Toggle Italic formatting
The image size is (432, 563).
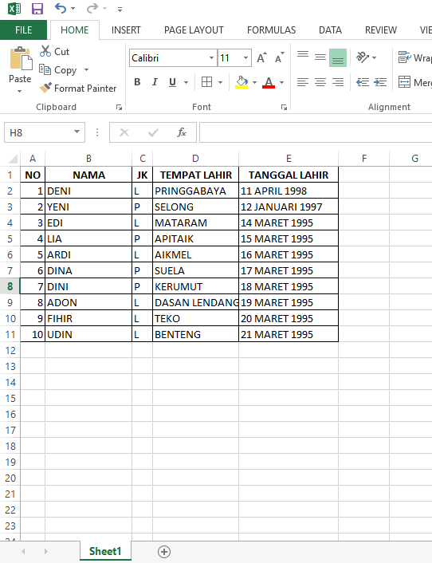click(155, 82)
